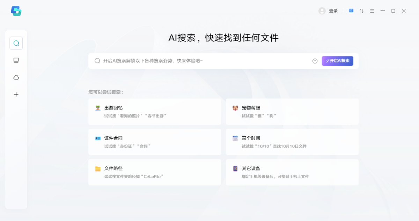Open the 文件路径 search example
Image resolution: width=419 pixels, height=221 pixels.
tap(155, 172)
